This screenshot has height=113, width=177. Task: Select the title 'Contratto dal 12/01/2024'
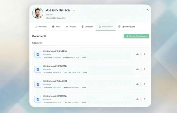[55, 51]
